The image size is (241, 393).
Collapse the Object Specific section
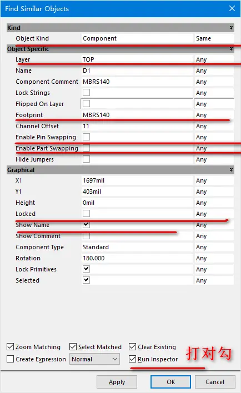tap(231, 49)
